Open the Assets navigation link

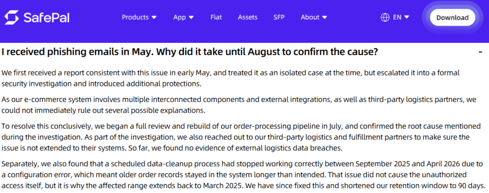248,17
